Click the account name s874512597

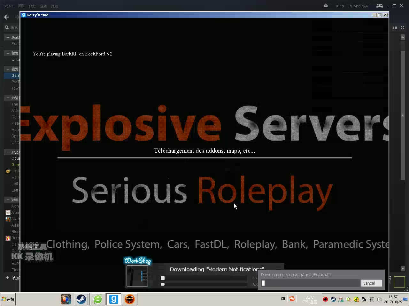point(359,6)
